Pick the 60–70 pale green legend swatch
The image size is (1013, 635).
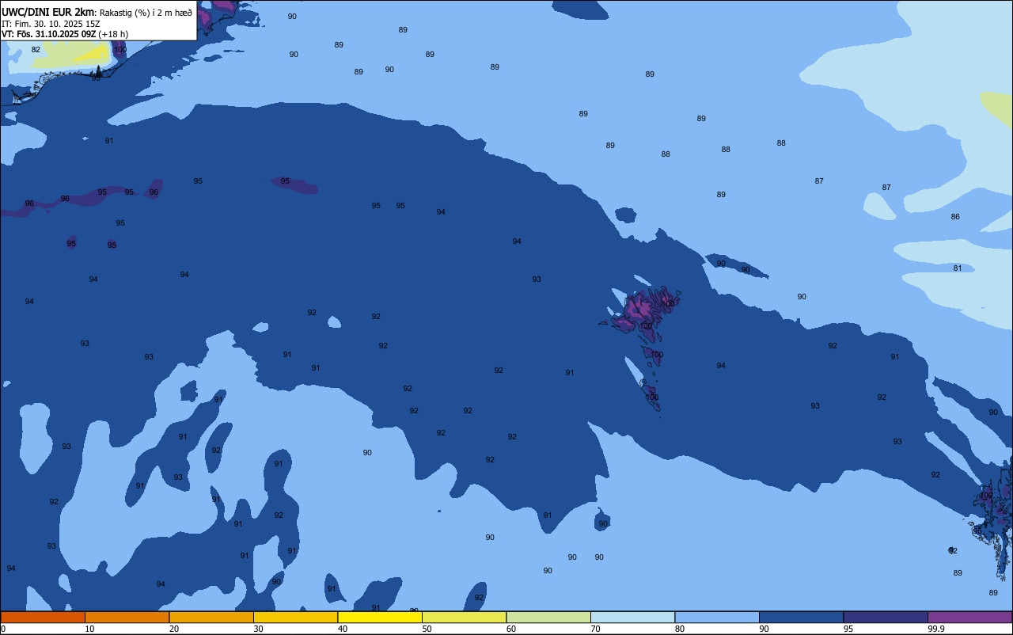[x=548, y=617]
